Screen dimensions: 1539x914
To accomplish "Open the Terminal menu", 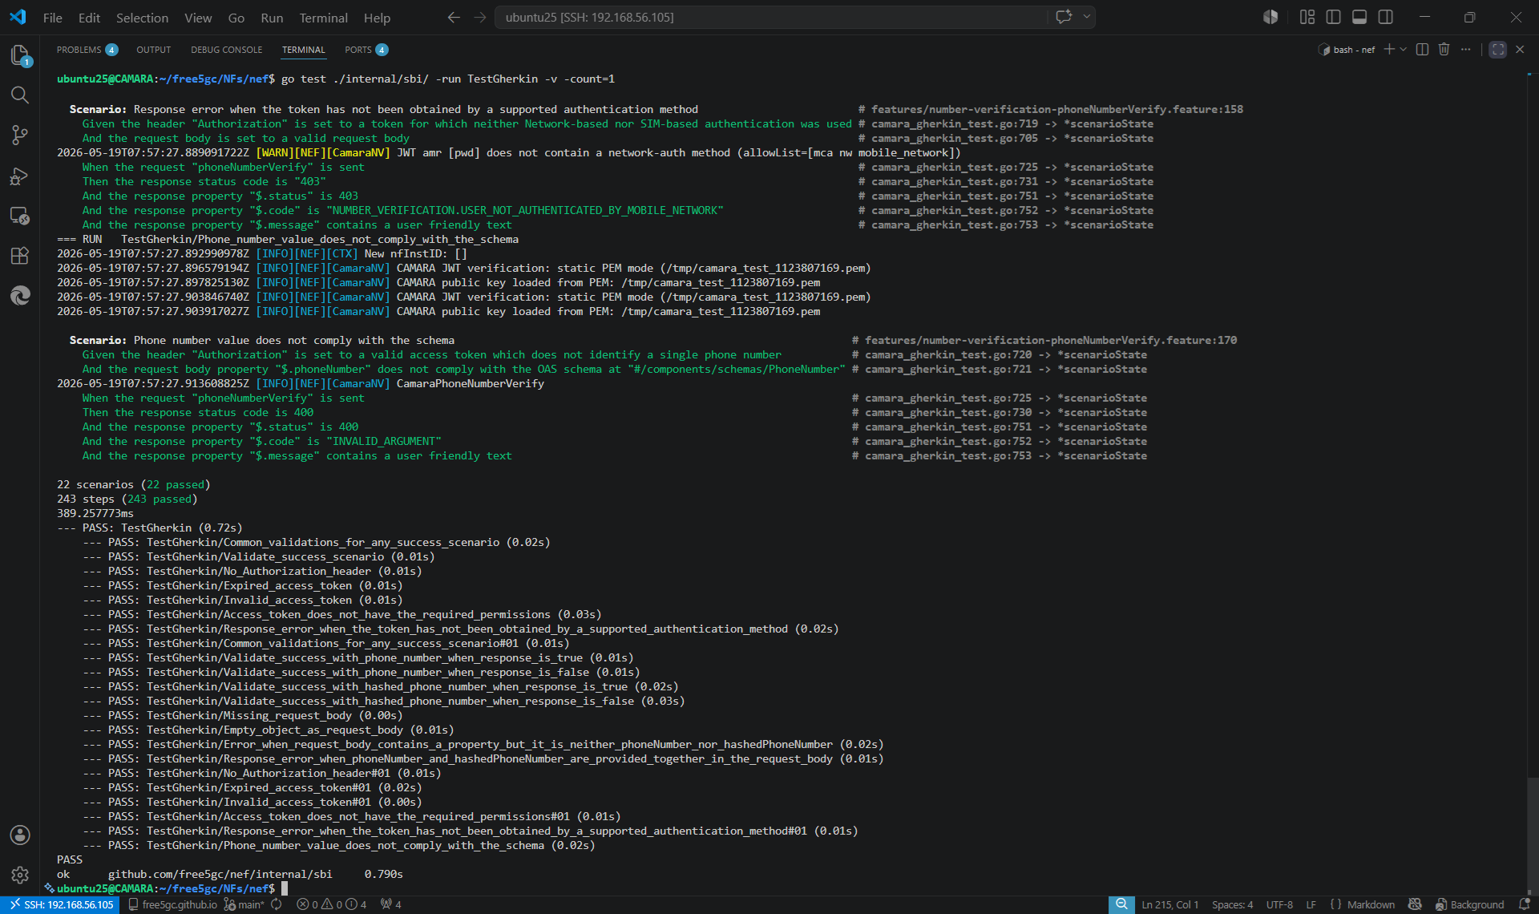I will point(323,18).
